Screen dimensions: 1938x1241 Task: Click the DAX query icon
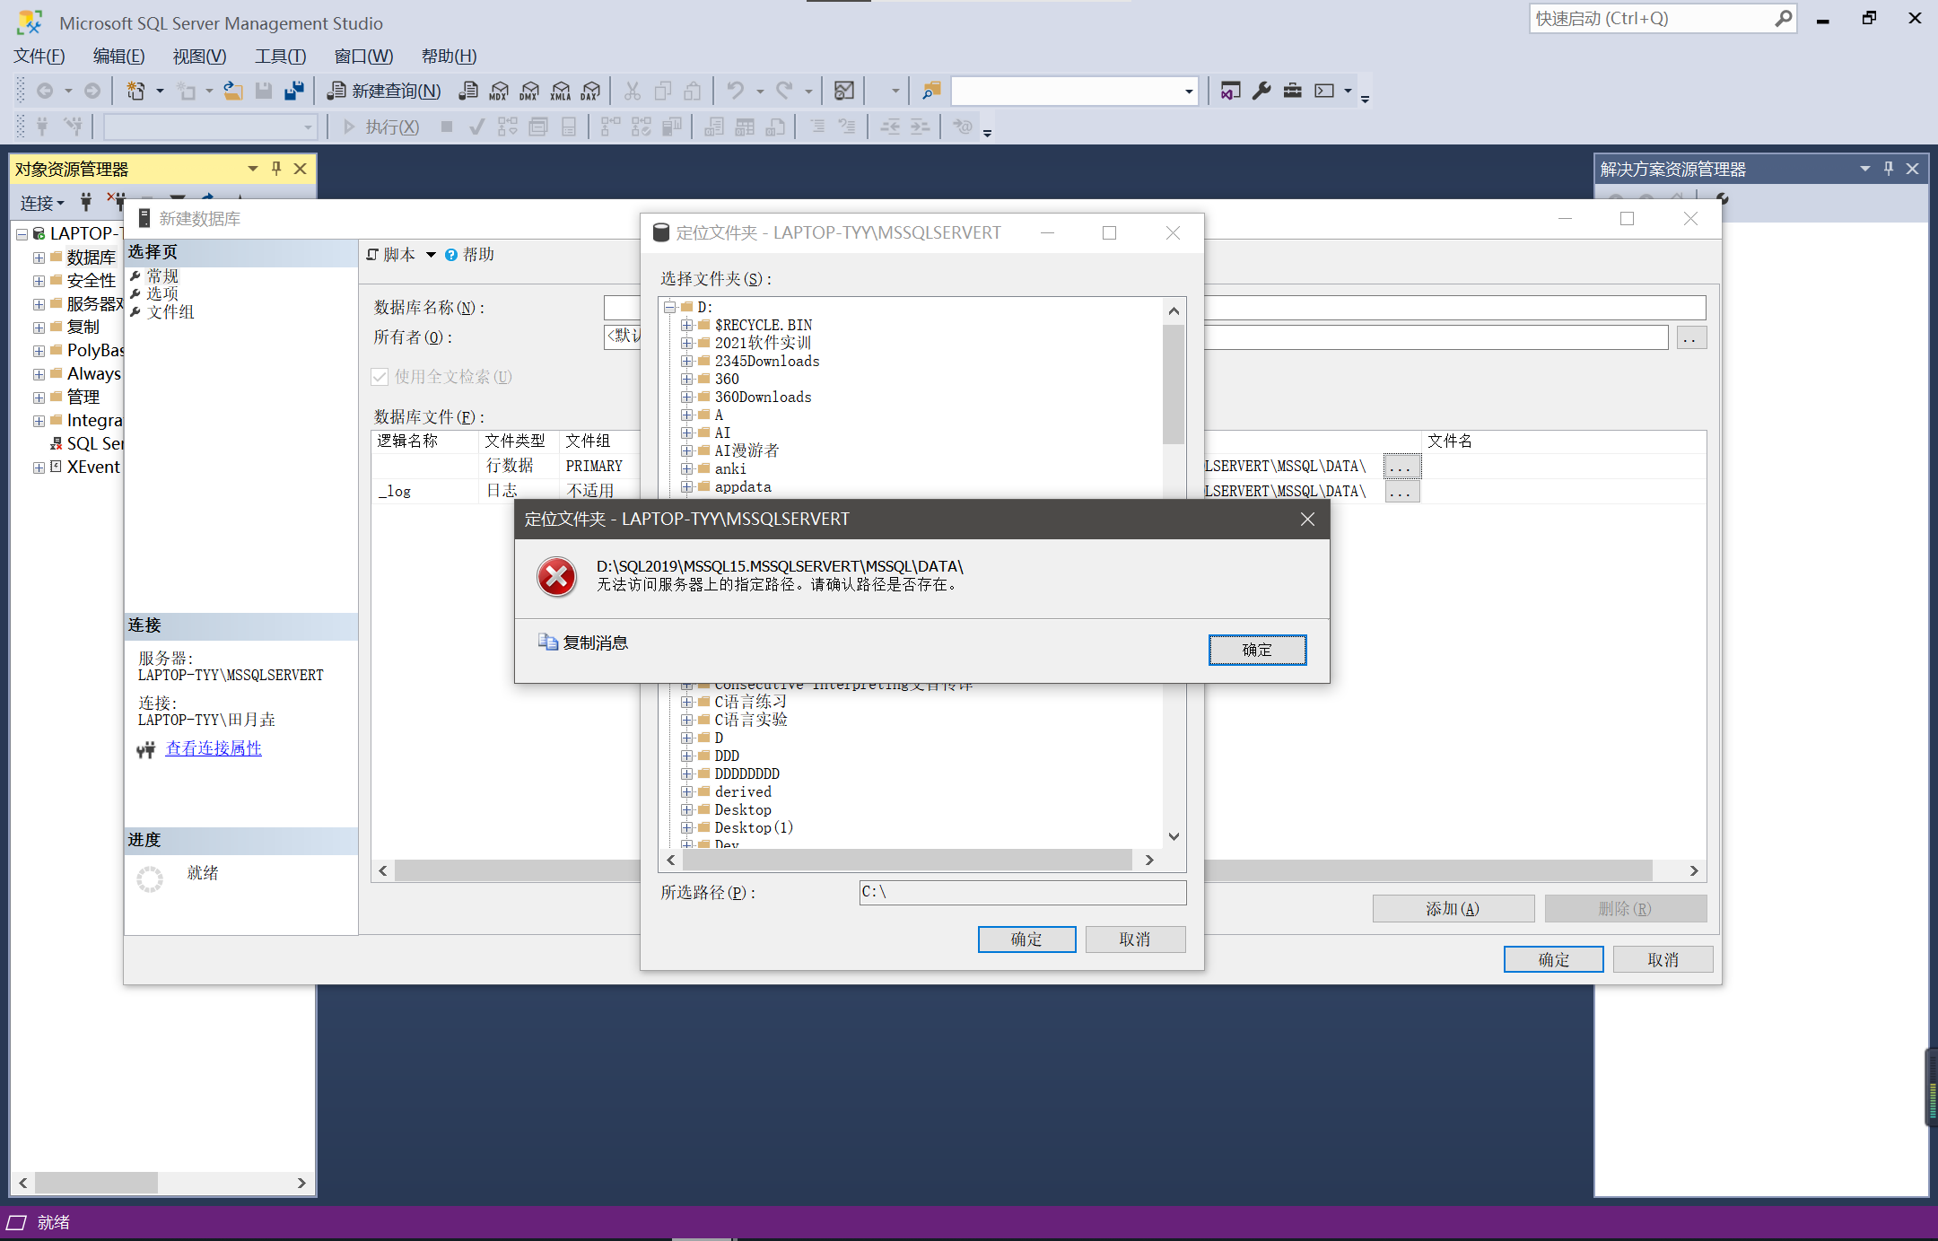(590, 91)
